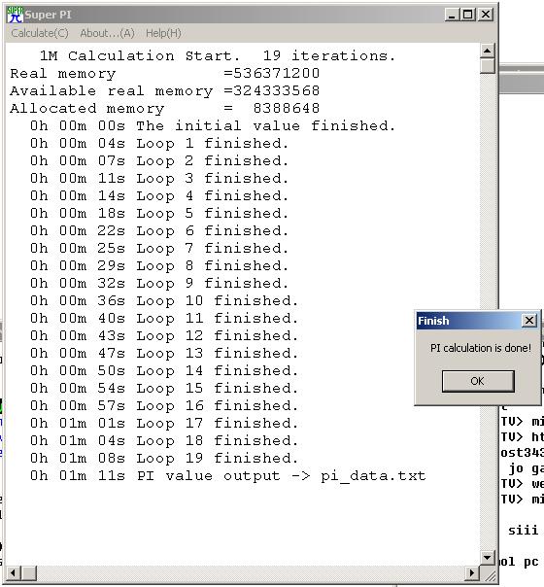Image resolution: width=544 pixels, height=587 pixels.
Task: Click the vertical scrollbar track area
Action: [487, 311]
